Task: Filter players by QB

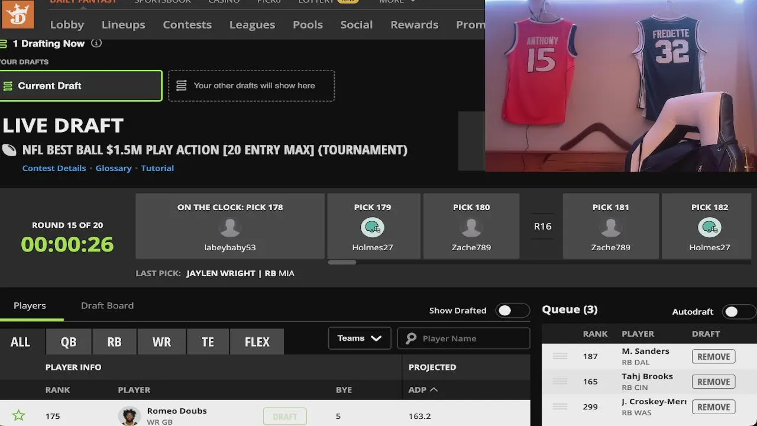Action: [x=69, y=342]
